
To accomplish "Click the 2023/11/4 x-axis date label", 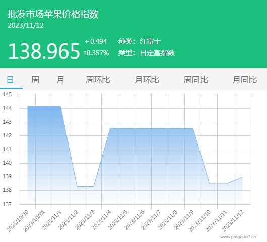I will coord(101,220).
